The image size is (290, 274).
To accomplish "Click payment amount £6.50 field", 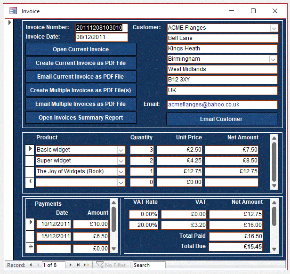I will tap(91, 236).
